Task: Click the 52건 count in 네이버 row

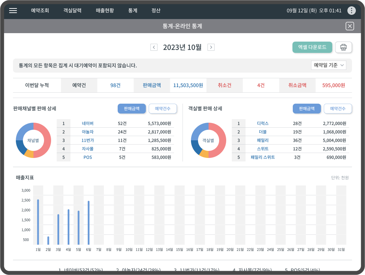Action: tap(122, 123)
